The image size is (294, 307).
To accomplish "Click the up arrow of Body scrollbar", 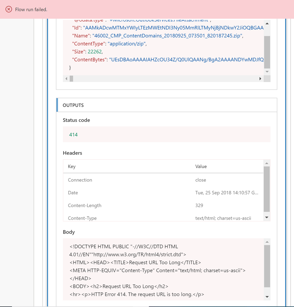I will coord(267,242).
